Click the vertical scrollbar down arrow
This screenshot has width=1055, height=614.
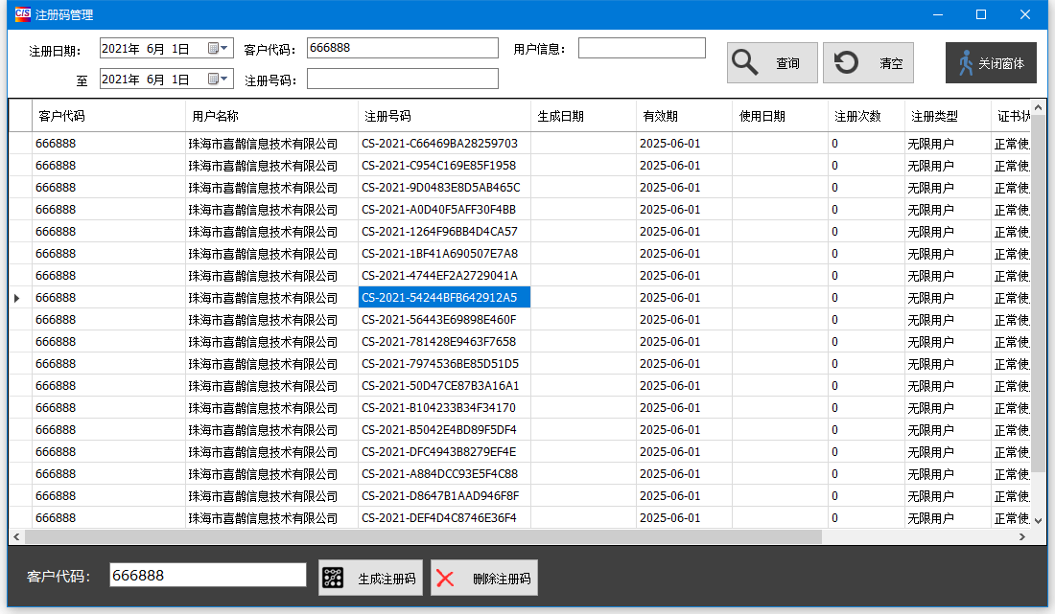coord(1038,520)
